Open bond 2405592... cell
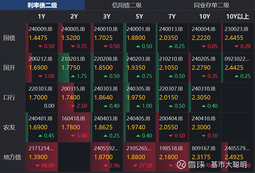The image size is (255, 173). [107, 157]
